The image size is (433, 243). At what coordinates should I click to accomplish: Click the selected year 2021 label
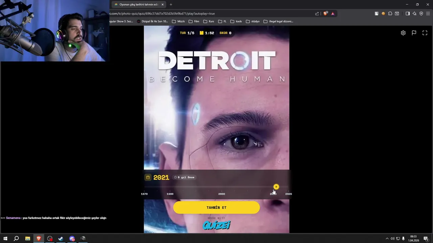(x=161, y=178)
